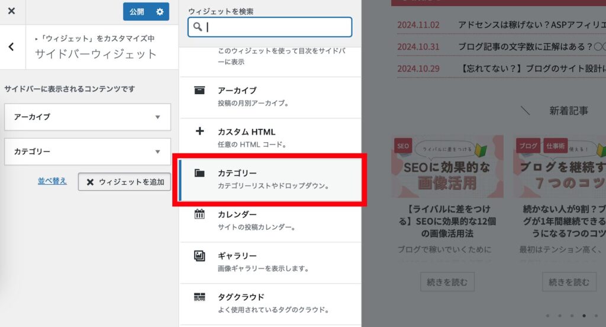This screenshot has width=606, height=327.
Task: Go back using the left chevron
Action: pos(12,47)
